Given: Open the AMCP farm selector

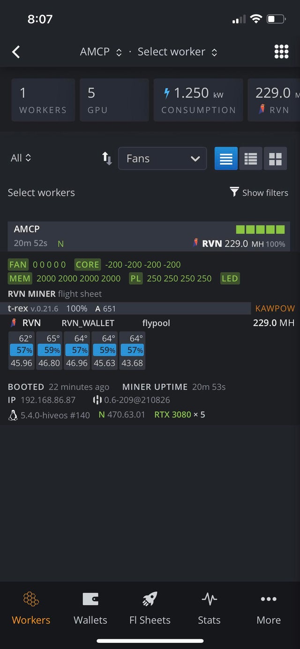Looking at the screenshot, I should (101, 52).
